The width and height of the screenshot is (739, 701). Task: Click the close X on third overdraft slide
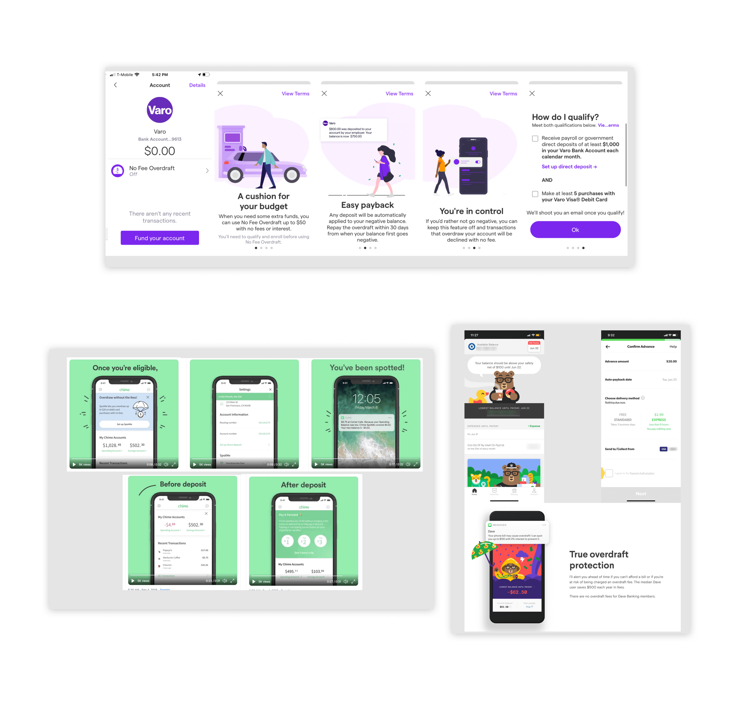tap(428, 93)
